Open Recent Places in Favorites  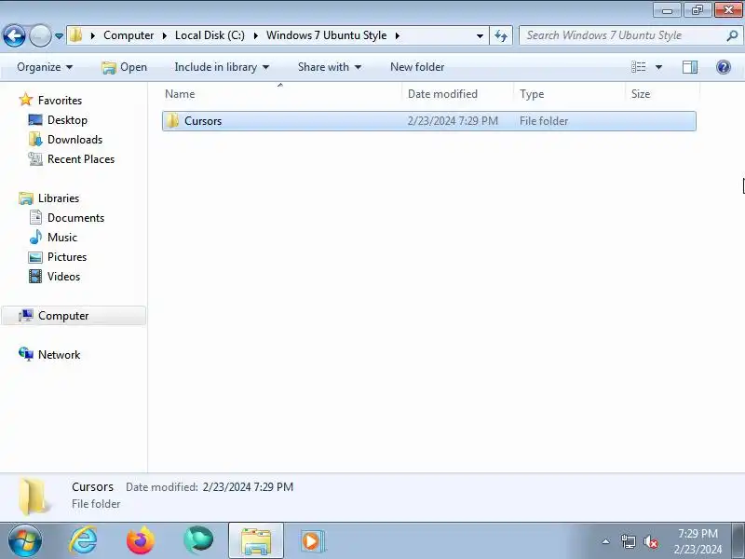(x=81, y=158)
